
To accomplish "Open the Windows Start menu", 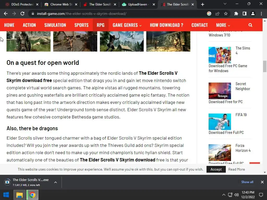I will [6, 195].
